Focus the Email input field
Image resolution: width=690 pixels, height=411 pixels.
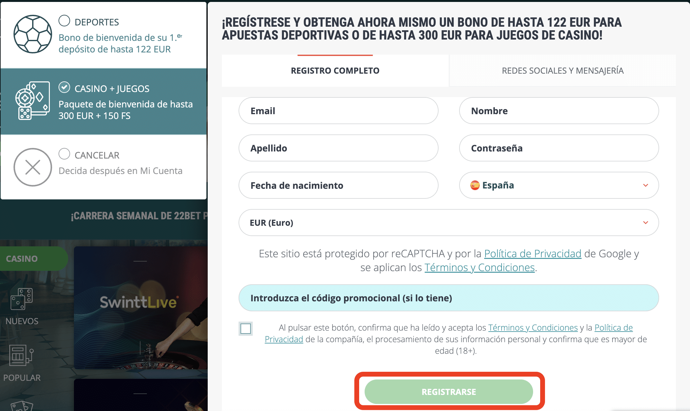click(338, 111)
